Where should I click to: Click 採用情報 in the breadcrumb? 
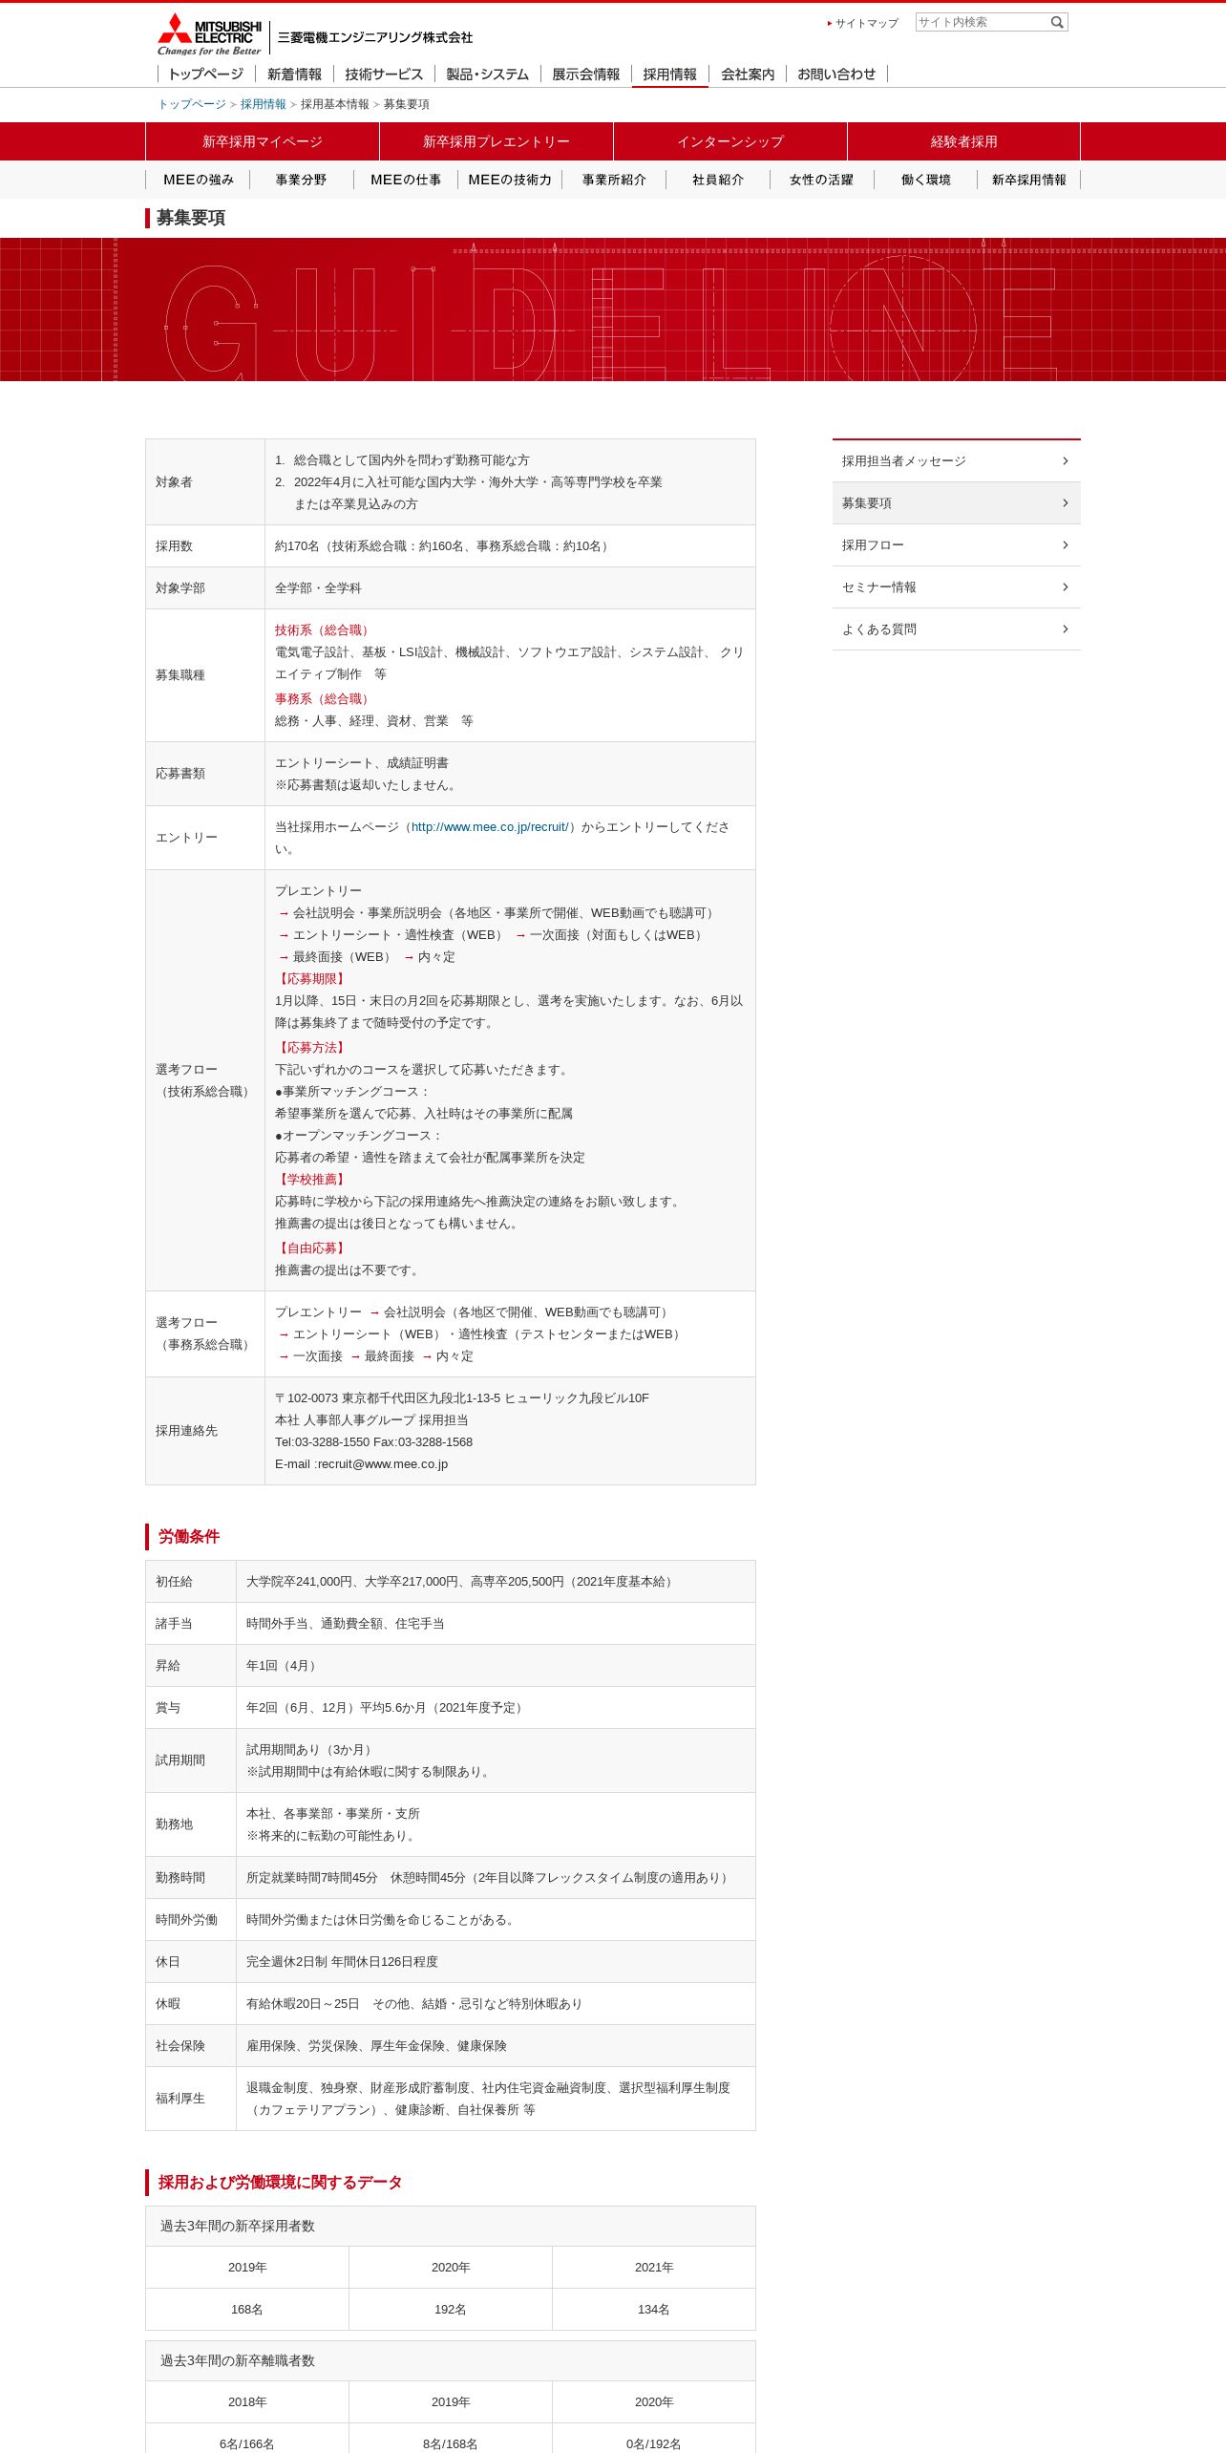[x=264, y=104]
